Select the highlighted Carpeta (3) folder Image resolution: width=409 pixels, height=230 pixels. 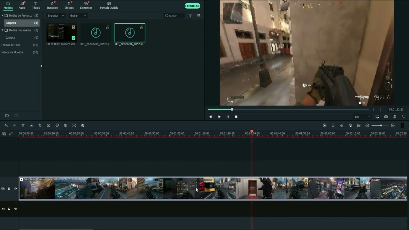point(22,23)
